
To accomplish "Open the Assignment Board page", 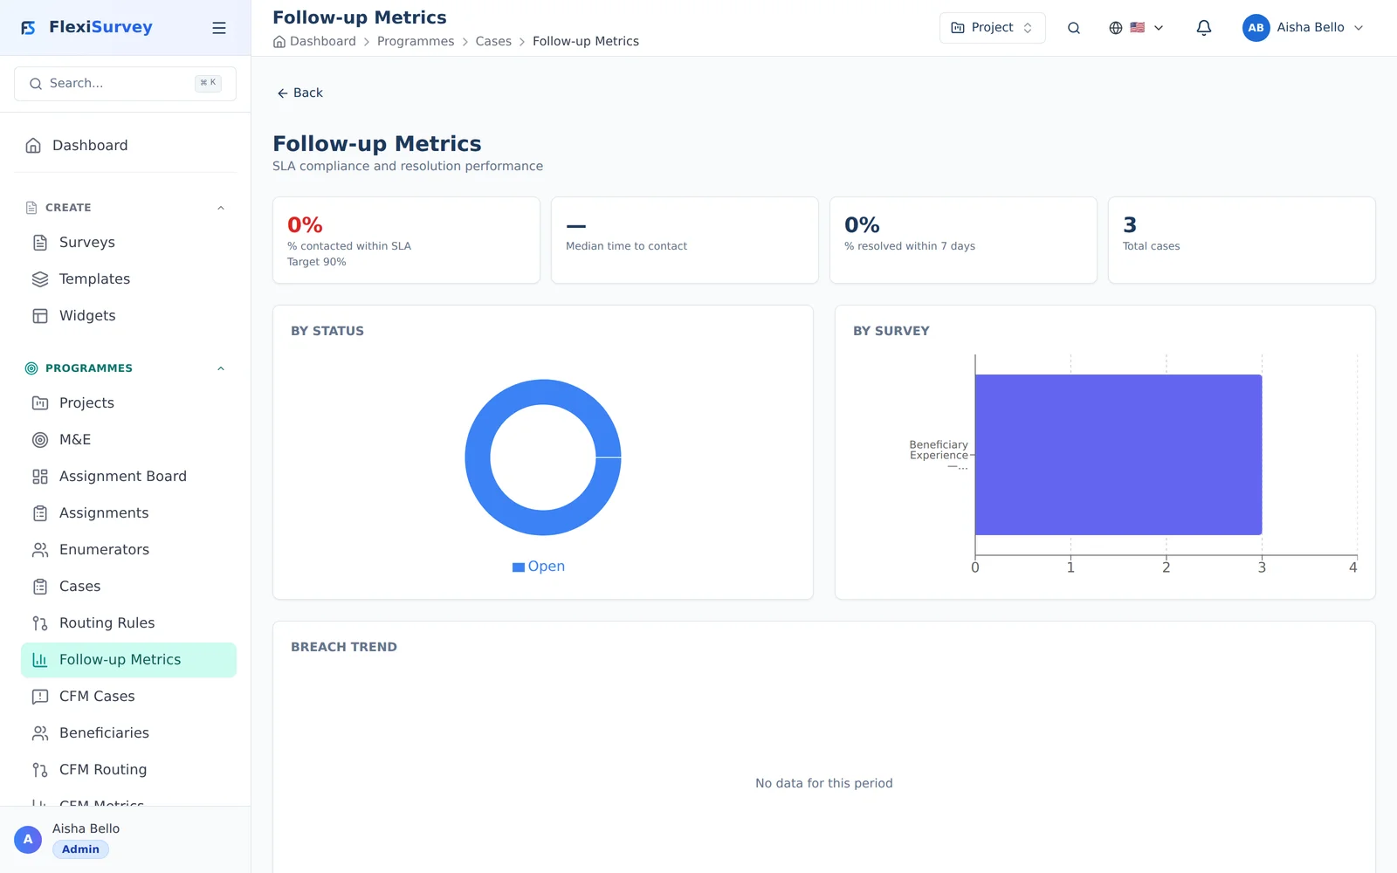I will point(128,477).
